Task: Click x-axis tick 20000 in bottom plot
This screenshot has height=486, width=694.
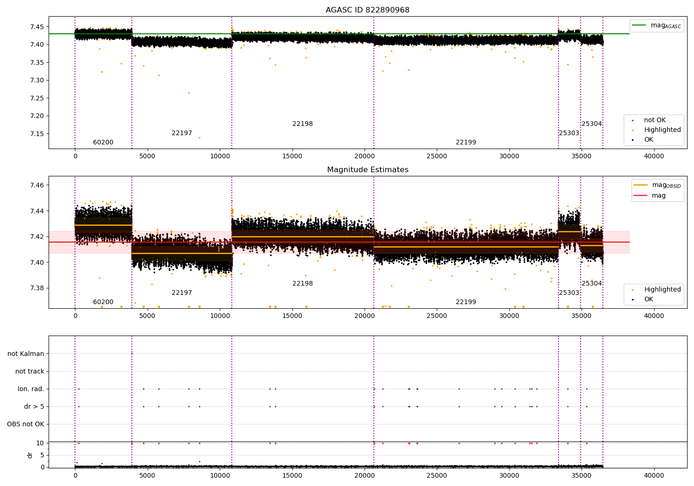Action: tap(365, 475)
